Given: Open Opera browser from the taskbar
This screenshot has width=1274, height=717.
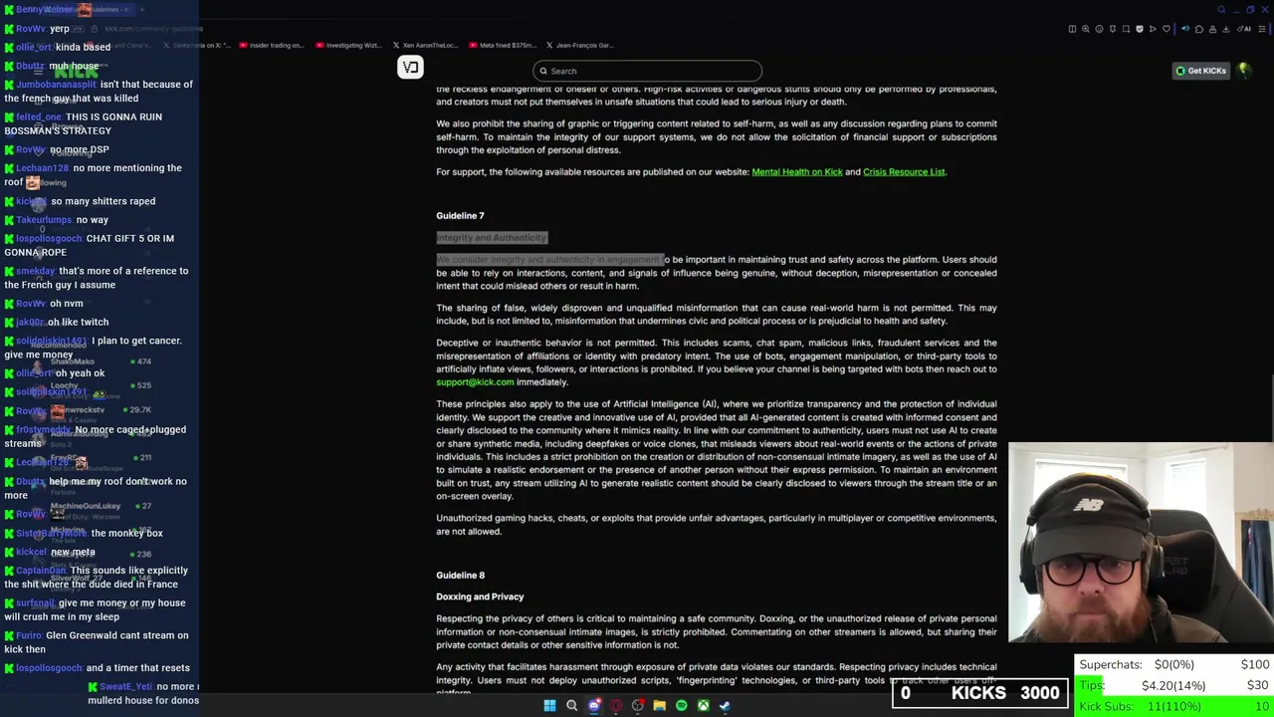Looking at the screenshot, I should pyautogui.click(x=616, y=705).
